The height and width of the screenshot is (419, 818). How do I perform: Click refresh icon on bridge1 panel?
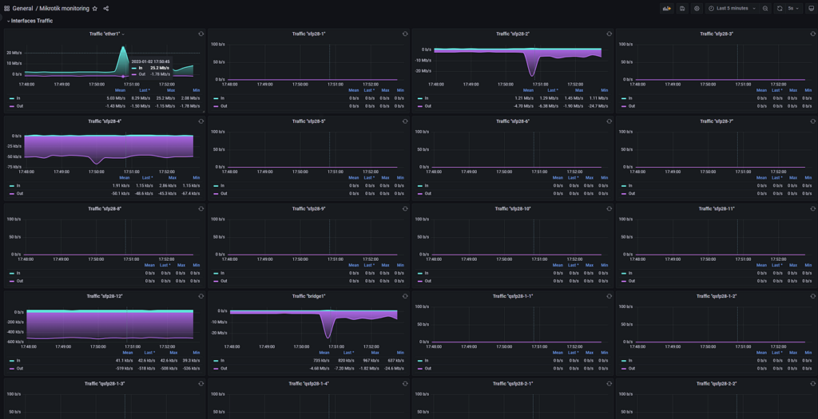[405, 297]
